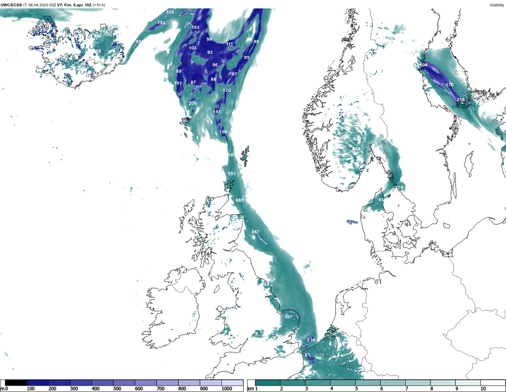The width and height of the screenshot is (506, 392).
Task: Click the visibility value 170 over Finland
Action: [x=449, y=85]
